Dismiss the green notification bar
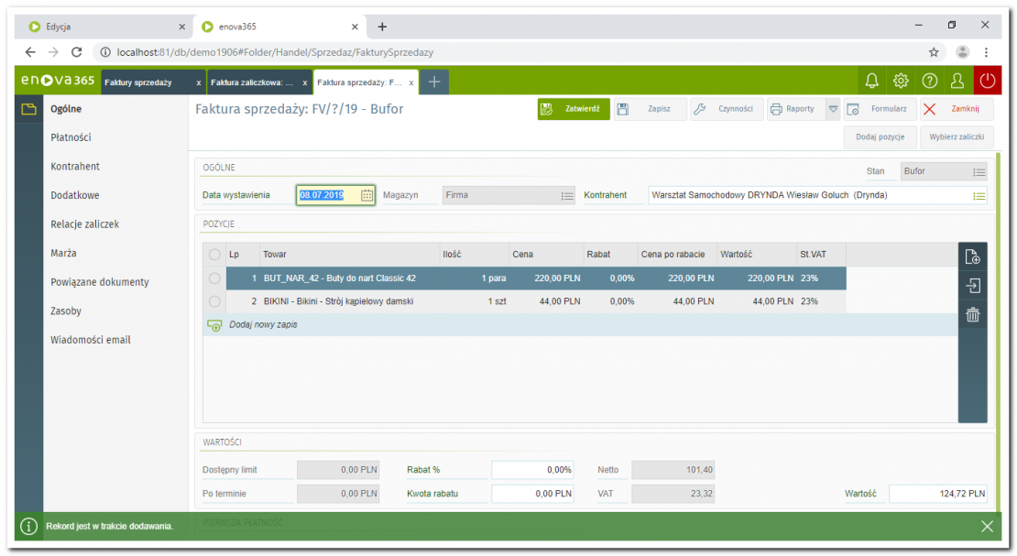Viewport: 1017px width, 556px height. pos(987,526)
